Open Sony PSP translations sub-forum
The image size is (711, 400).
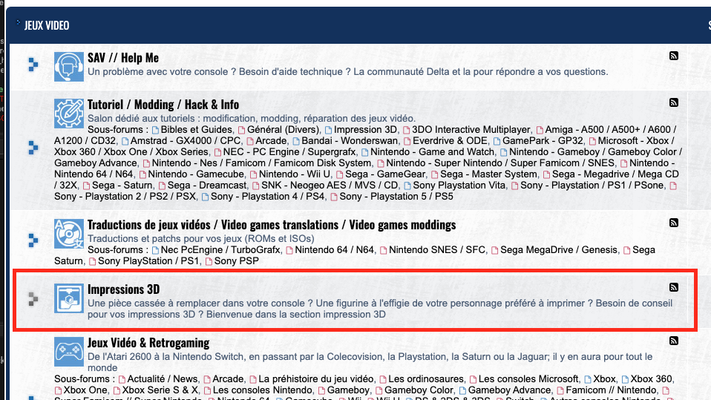tap(237, 260)
